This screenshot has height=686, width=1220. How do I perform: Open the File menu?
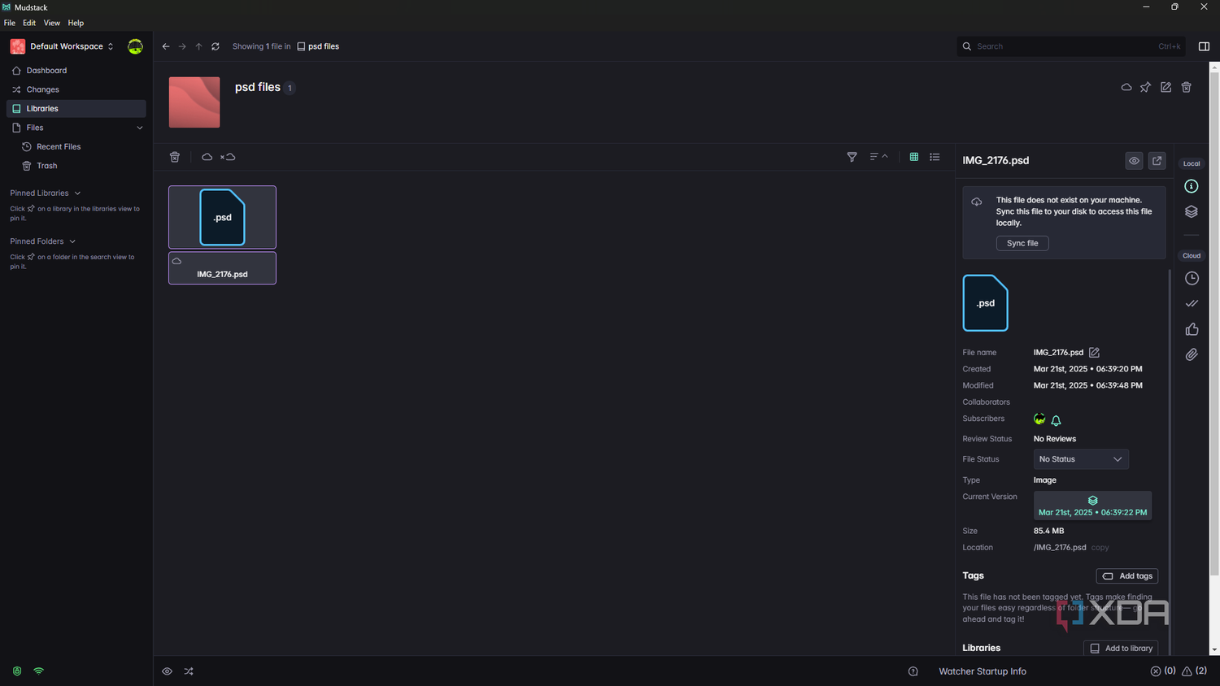click(10, 23)
